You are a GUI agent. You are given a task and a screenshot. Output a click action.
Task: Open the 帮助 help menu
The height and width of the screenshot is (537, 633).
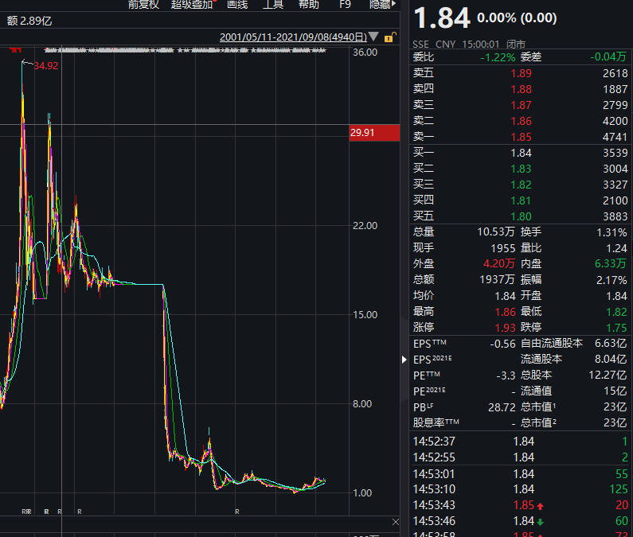309,5
